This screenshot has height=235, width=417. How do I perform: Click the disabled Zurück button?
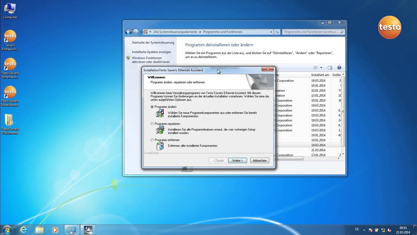pos(218,161)
